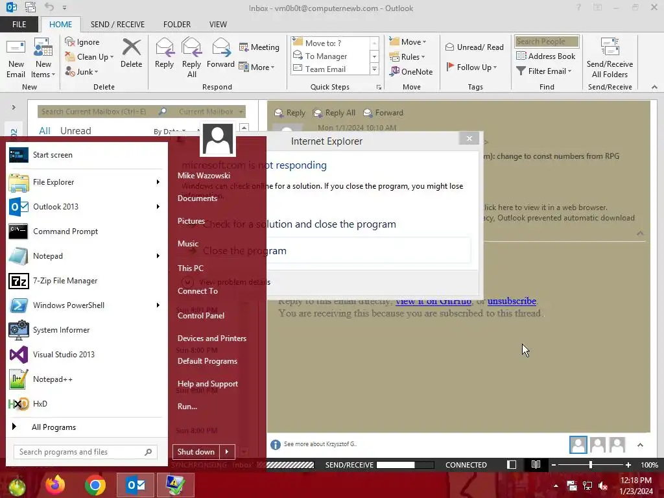
Task: Click the user account picture
Action: [x=218, y=140]
